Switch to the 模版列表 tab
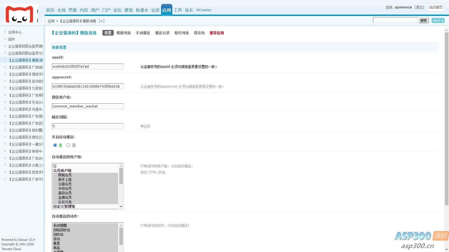 pos(123,33)
